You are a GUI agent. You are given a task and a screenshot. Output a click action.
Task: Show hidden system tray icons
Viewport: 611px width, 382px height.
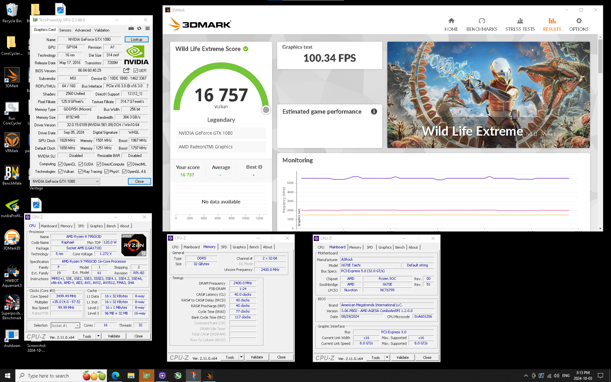click(x=526, y=376)
